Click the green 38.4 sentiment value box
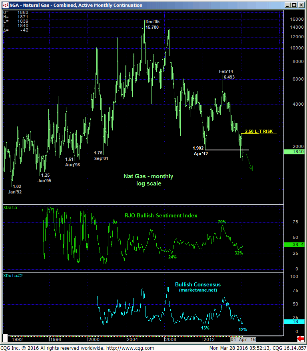The height and width of the screenshot is (351, 307). coord(294,245)
